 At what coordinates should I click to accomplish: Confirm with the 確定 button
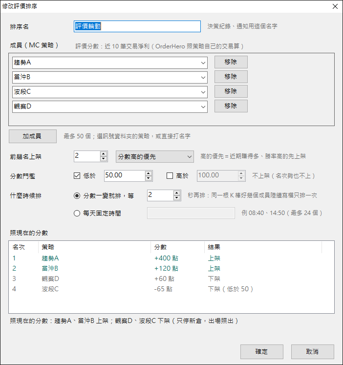pos(262,351)
